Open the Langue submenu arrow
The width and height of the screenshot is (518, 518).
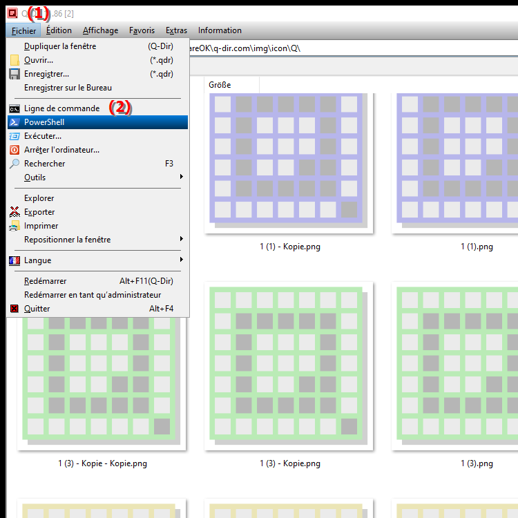point(182,260)
